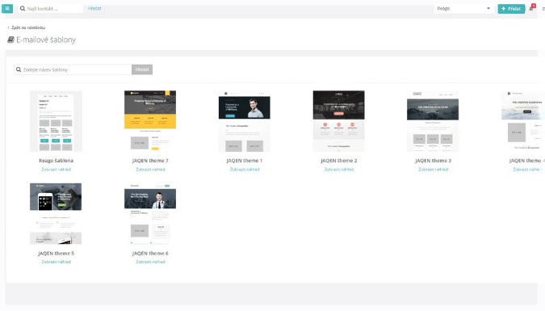Click the gray Hledat template button
This screenshot has height=311, width=545.
click(142, 69)
